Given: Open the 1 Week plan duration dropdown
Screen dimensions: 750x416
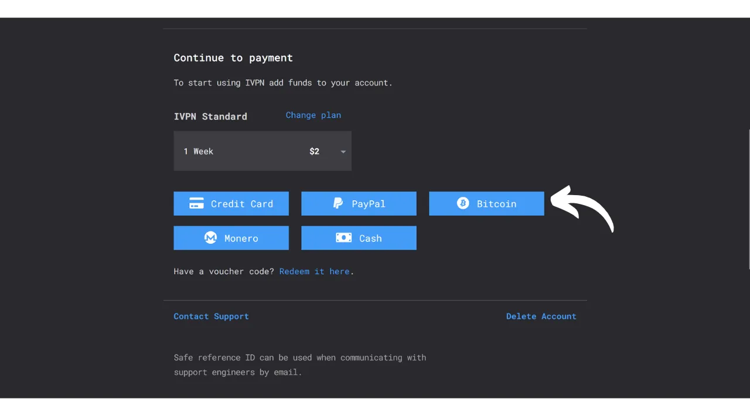Looking at the screenshot, I should pyautogui.click(x=262, y=151).
